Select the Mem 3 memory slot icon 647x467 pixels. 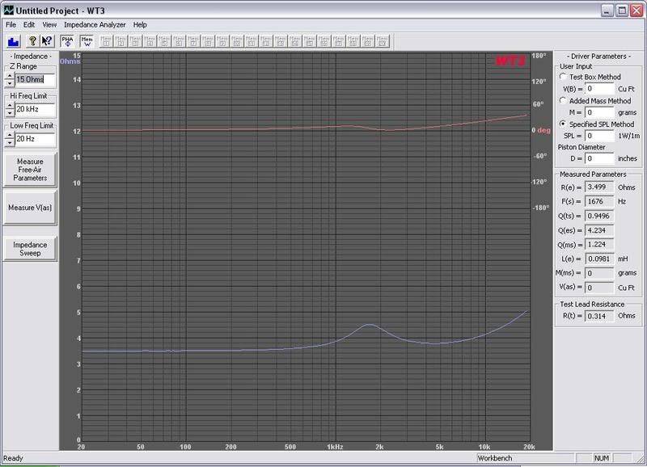pyautogui.click(x=135, y=41)
